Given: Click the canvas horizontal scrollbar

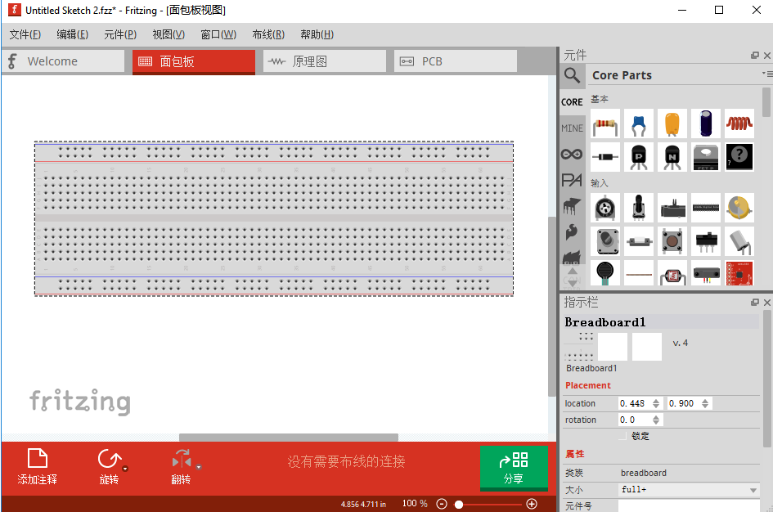Looking at the screenshot, I should click(289, 438).
